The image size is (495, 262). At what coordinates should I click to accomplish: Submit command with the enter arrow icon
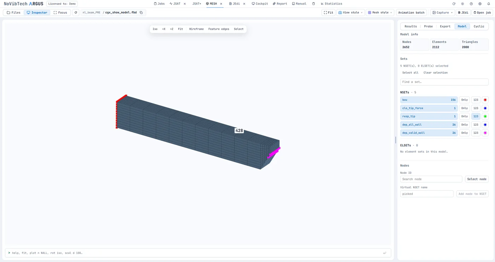point(385,253)
